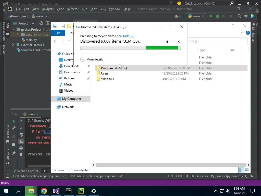Open Command Prompt from the taskbar

pos(69,191)
